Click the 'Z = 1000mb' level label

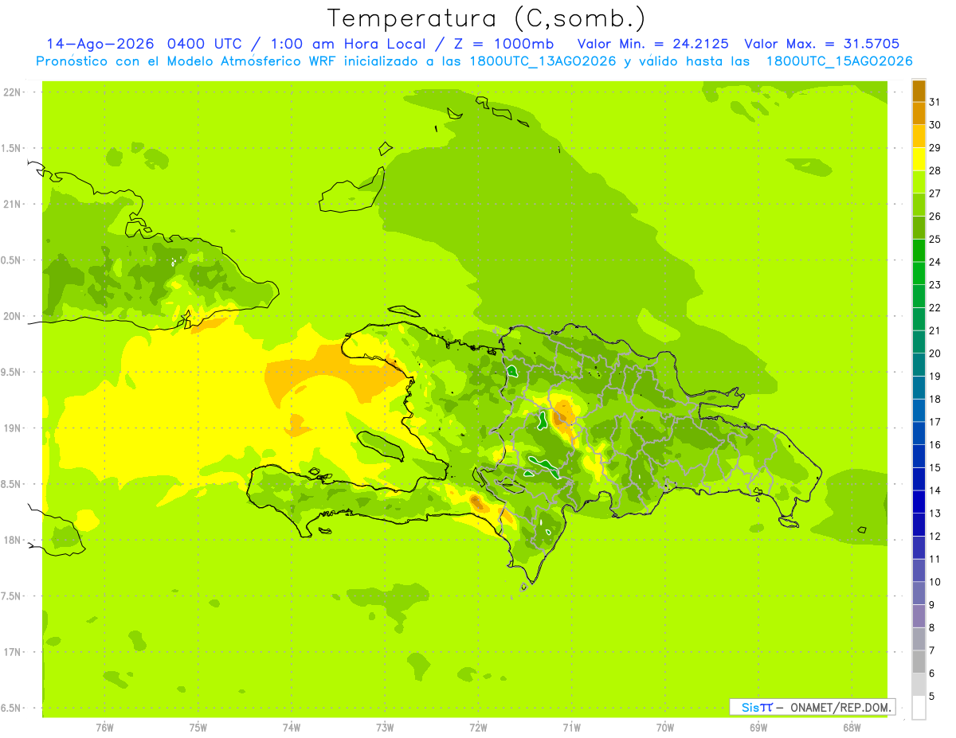(x=504, y=44)
